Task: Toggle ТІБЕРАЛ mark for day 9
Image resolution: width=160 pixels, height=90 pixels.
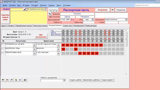Action: point(97,53)
